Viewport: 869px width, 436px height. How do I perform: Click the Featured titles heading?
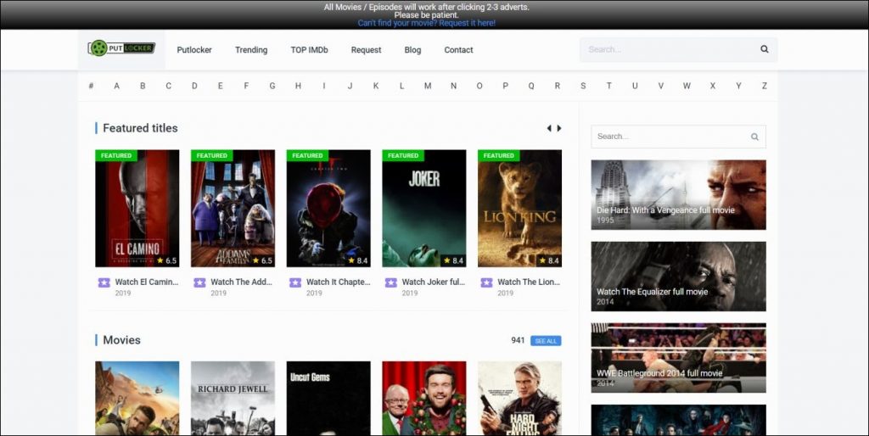coord(140,128)
